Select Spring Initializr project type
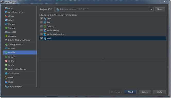The width and height of the screenshot is (171, 98). (x=16, y=44)
